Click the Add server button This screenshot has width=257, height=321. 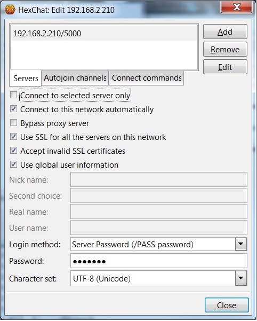[225, 32]
